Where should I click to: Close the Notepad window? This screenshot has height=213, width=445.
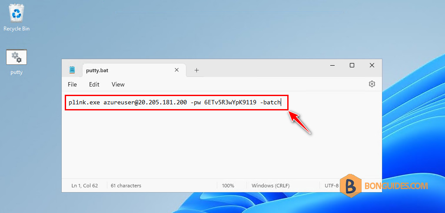372,65
